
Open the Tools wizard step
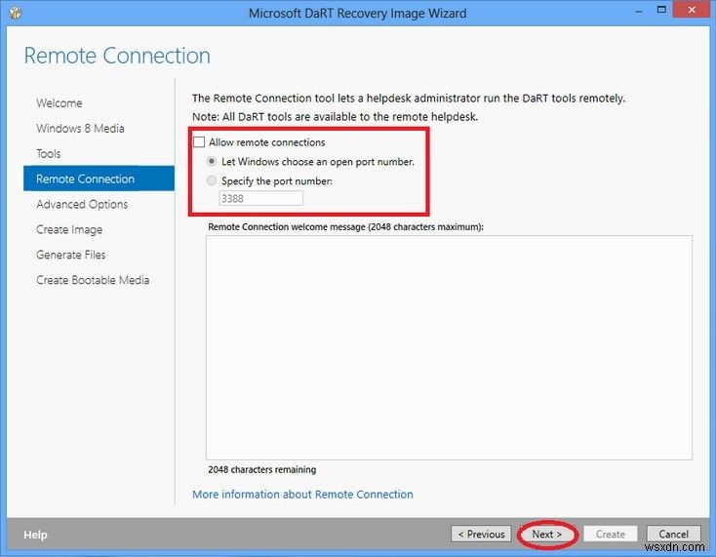click(49, 154)
